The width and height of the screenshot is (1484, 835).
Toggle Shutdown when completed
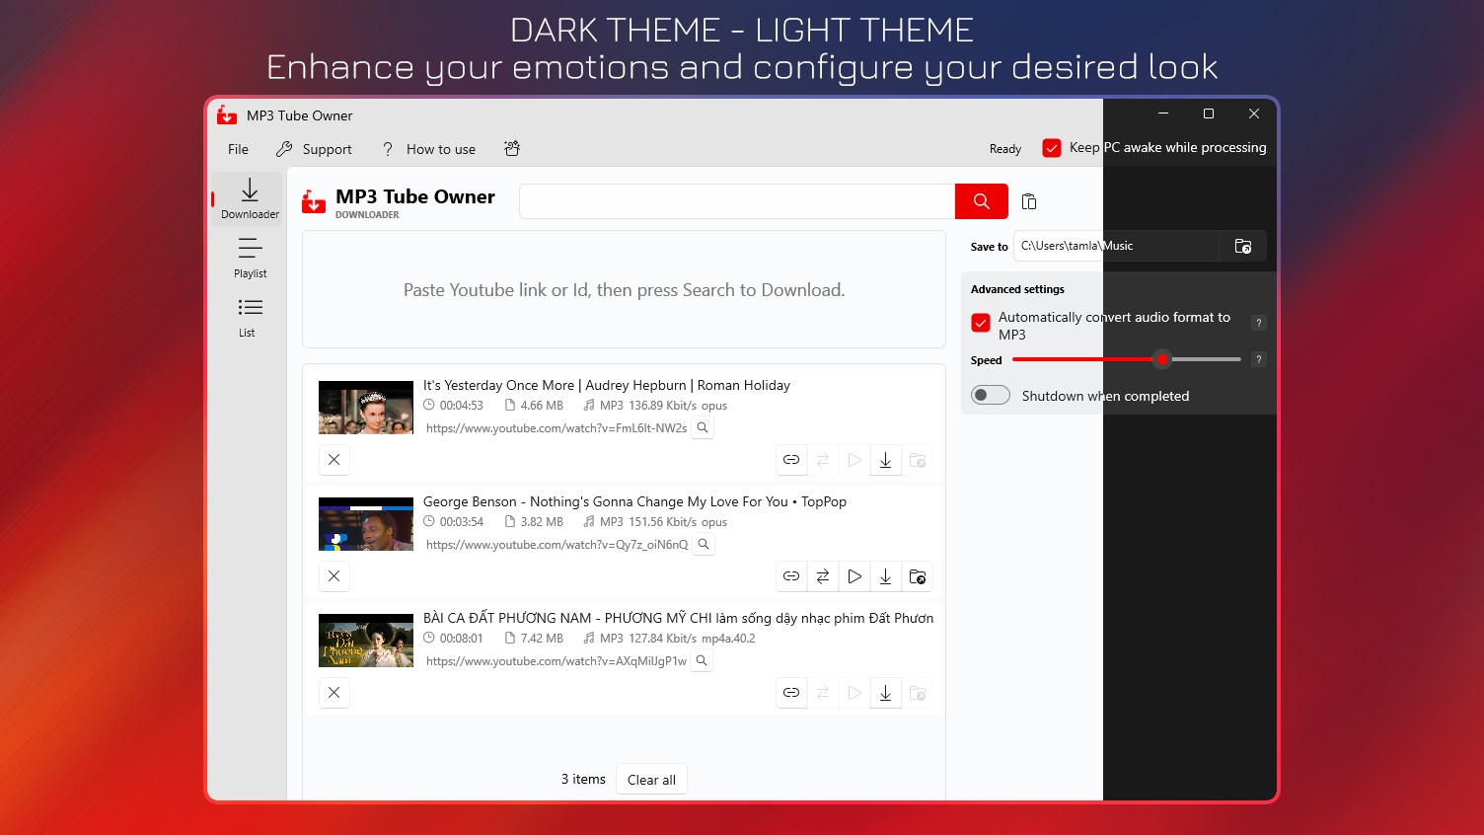click(x=990, y=395)
